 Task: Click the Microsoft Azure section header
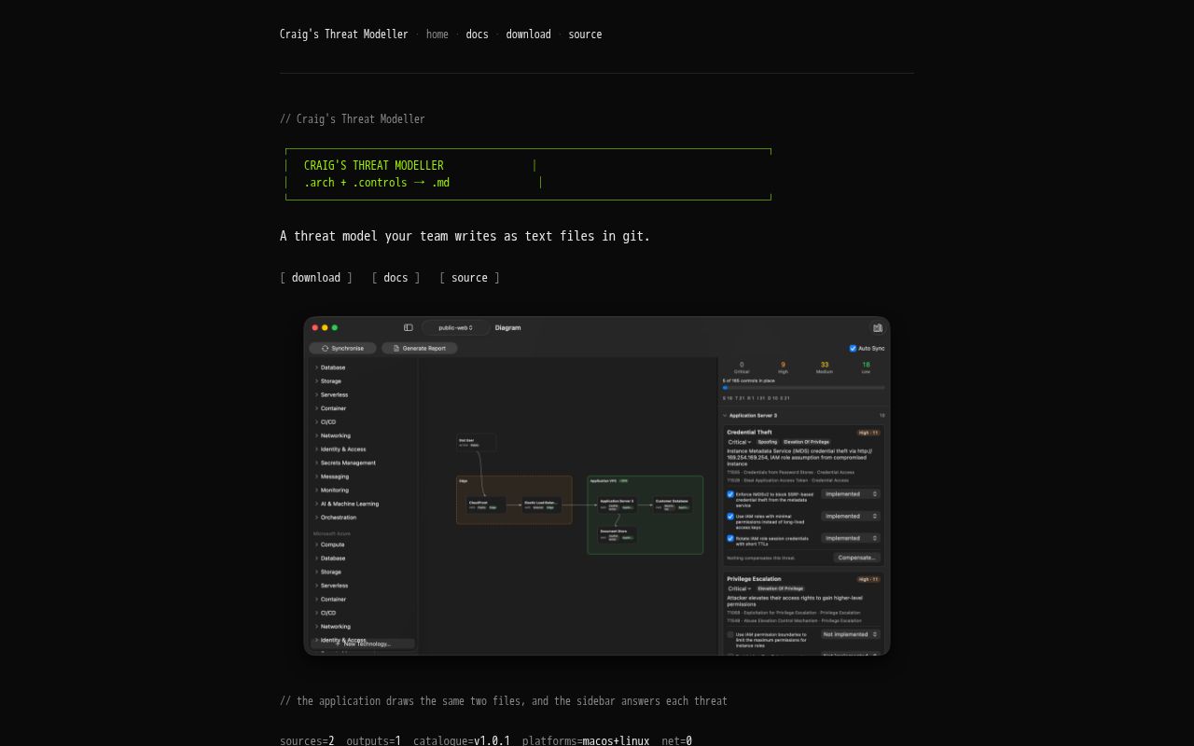pos(332,533)
